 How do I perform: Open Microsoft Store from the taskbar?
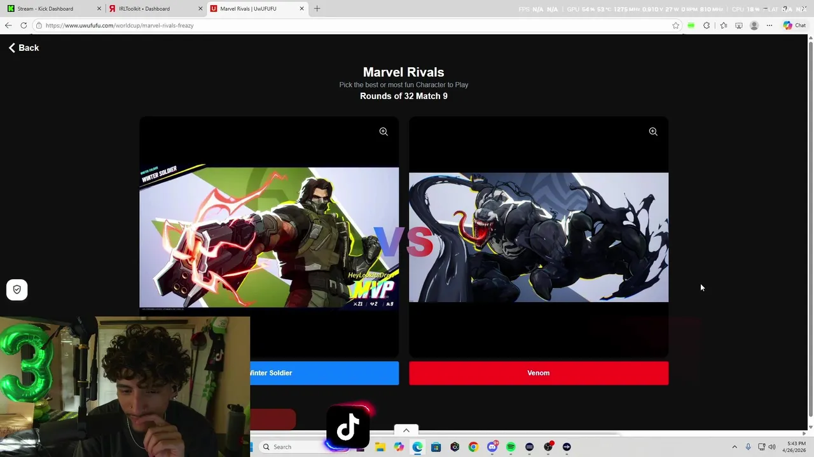pyautogui.click(x=436, y=447)
